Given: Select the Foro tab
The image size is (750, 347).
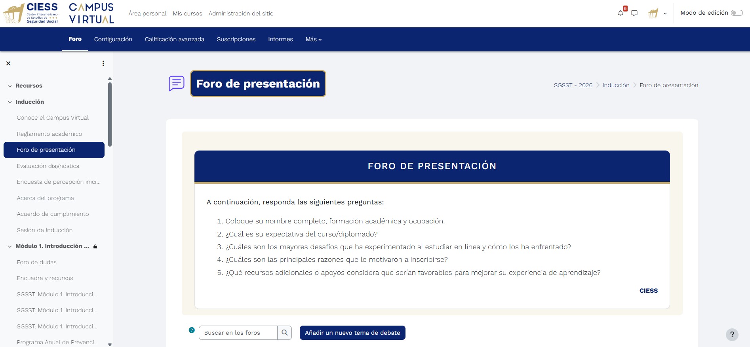Looking at the screenshot, I should [75, 39].
